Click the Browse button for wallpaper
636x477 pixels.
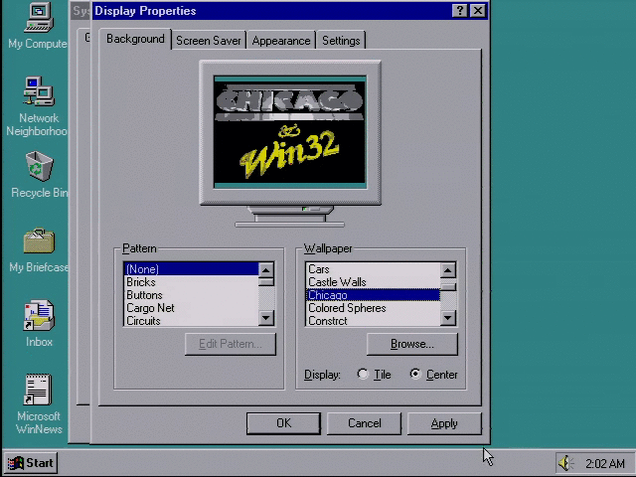(412, 344)
